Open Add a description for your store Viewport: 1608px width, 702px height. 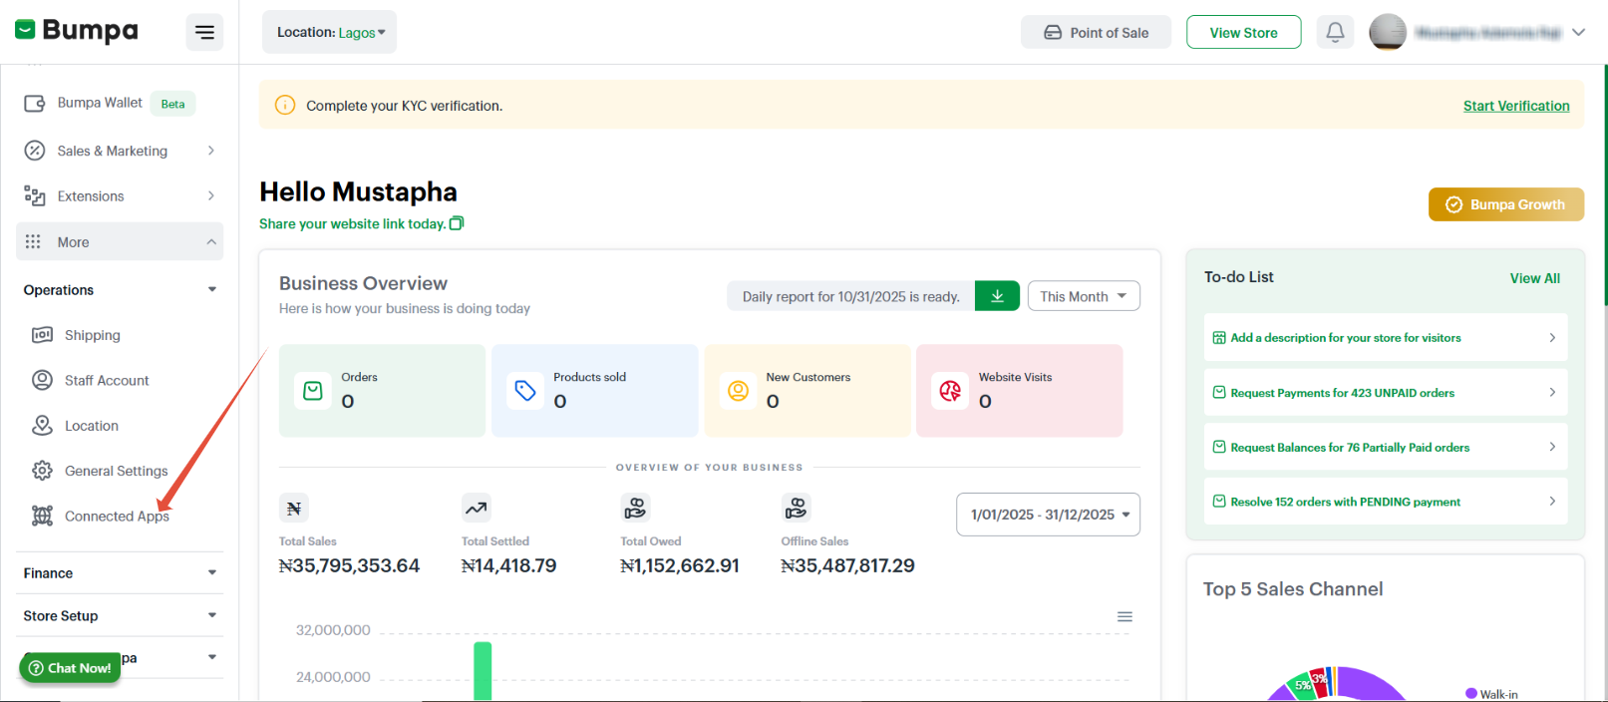(x=1386, y=338)
